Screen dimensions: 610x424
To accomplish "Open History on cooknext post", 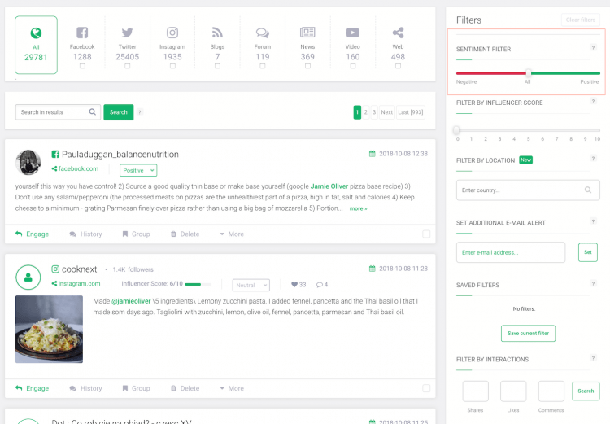I will 85,388.
